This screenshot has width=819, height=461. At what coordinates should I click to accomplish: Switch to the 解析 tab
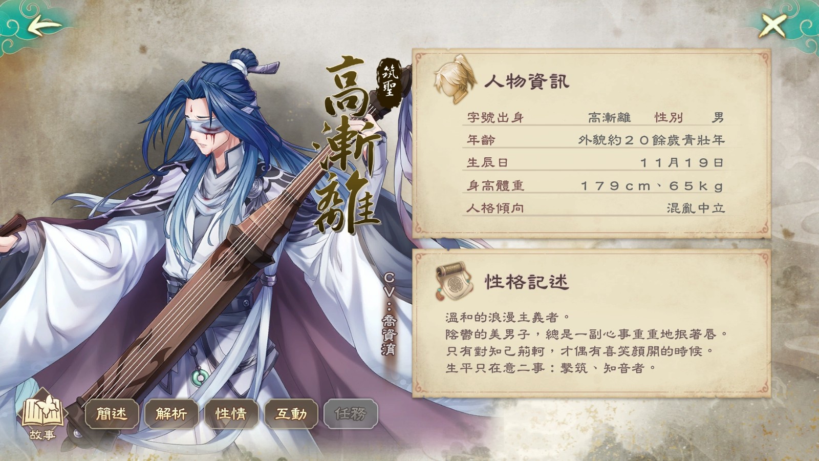tap(171, 413)
